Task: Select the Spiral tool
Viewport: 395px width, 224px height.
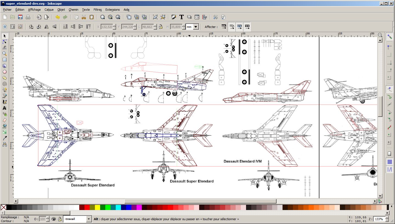Action: [5, 84]
